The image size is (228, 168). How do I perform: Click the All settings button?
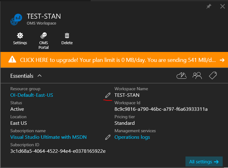click(204, 162)
